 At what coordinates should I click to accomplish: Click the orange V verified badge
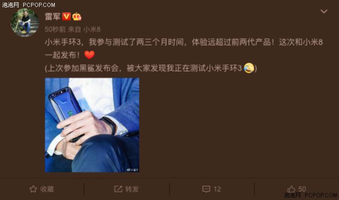pyautogui.click(x=66, y=16)
